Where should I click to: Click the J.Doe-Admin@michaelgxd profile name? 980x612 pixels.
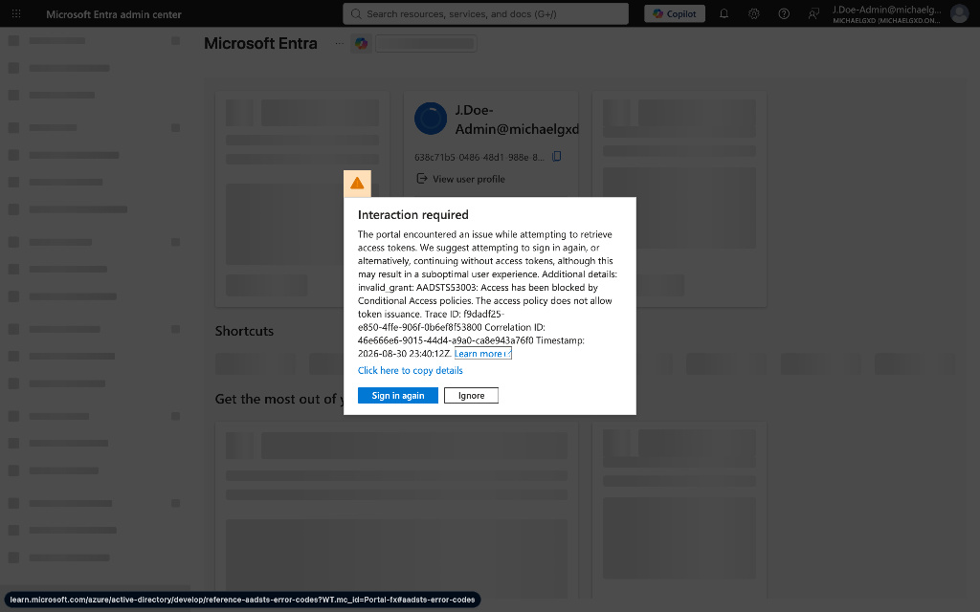coord(517,120)
